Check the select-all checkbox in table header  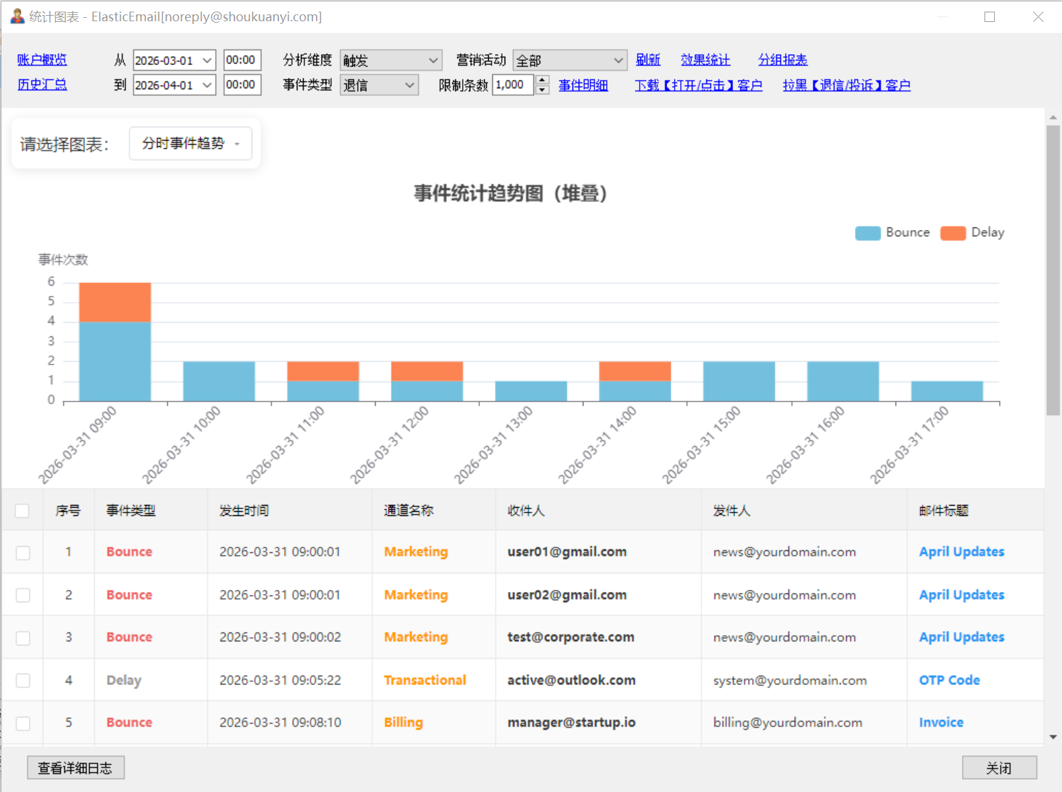[22, 510]
